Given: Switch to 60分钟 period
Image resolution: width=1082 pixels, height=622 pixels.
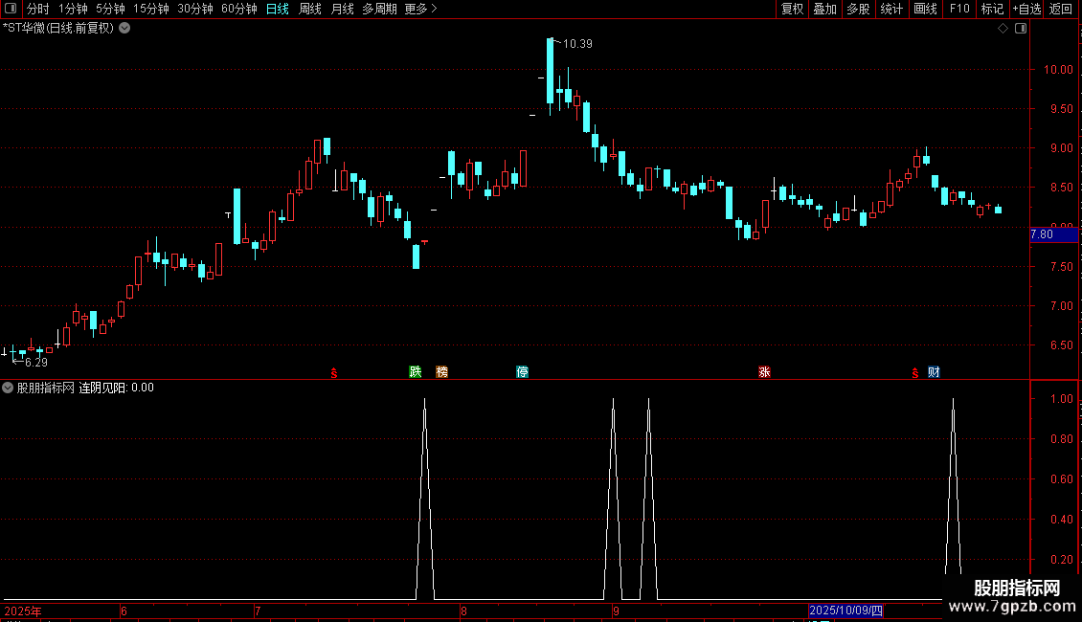Looking at the screenshot, I should point(239,9).
